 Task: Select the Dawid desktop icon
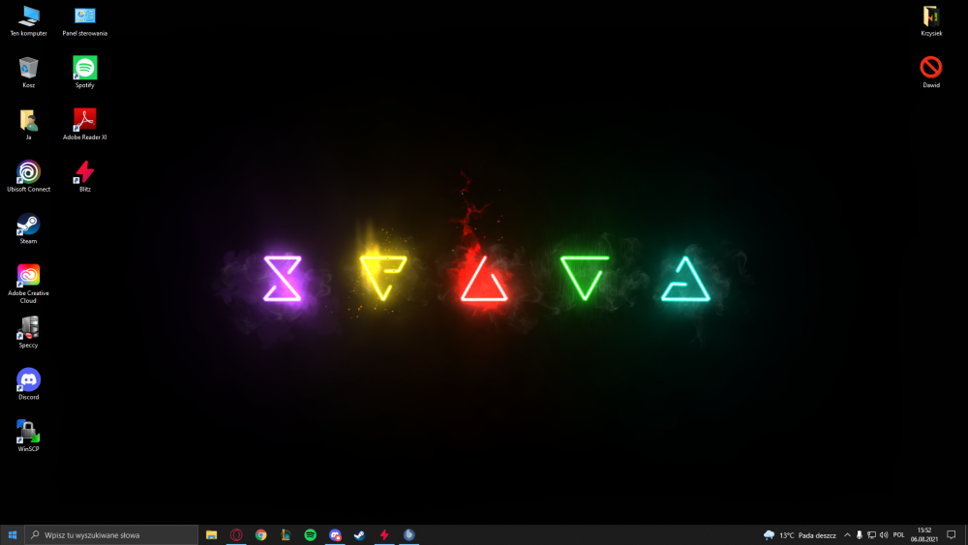[931, 73]
